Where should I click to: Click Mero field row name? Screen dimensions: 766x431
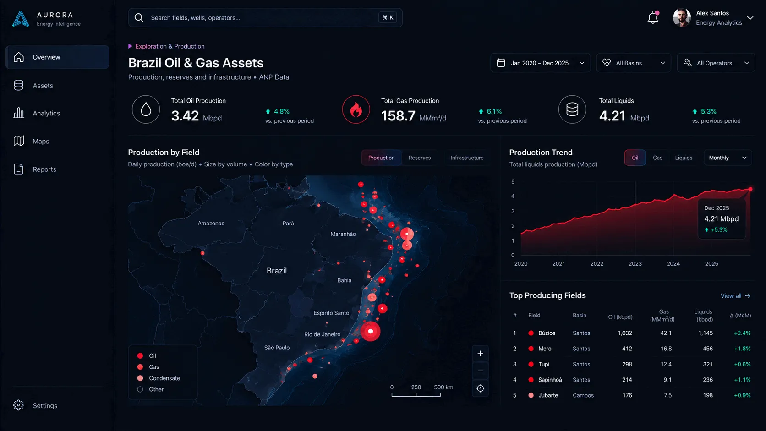545,349
